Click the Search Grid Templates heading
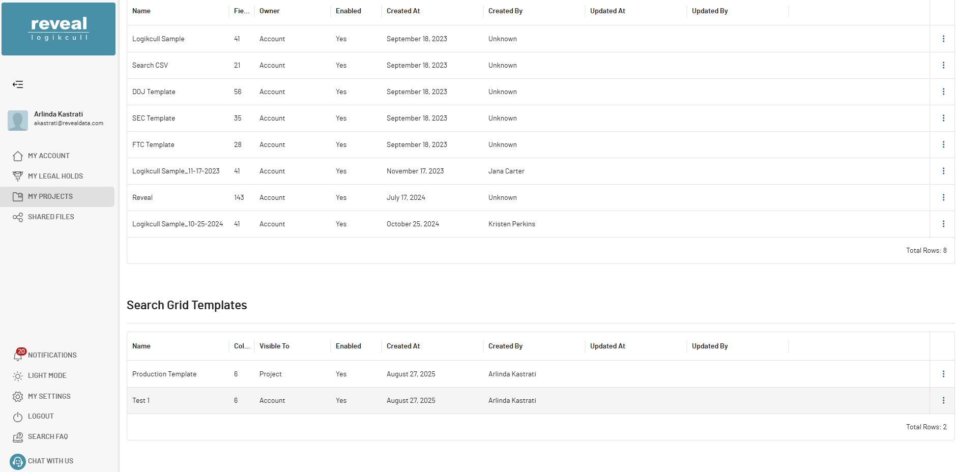This screenshot has width=956, height=472. (x=187, y=305)
